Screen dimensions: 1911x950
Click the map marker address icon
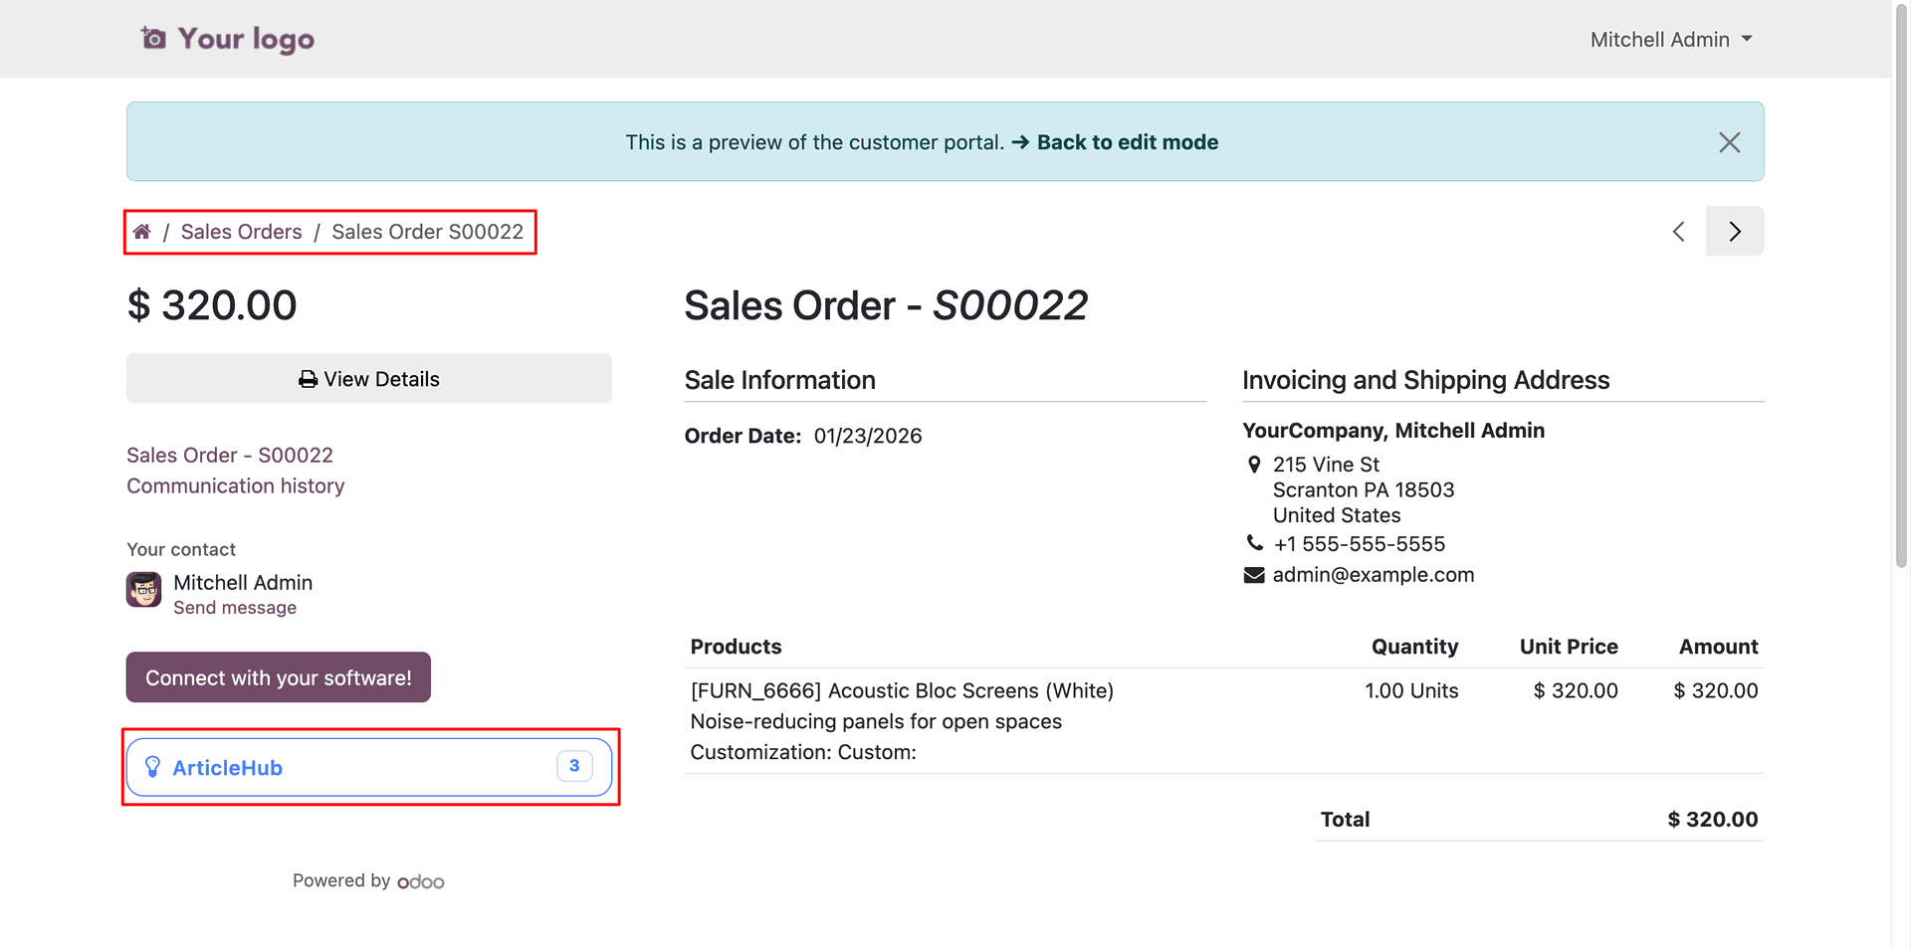pos(1254,465)
